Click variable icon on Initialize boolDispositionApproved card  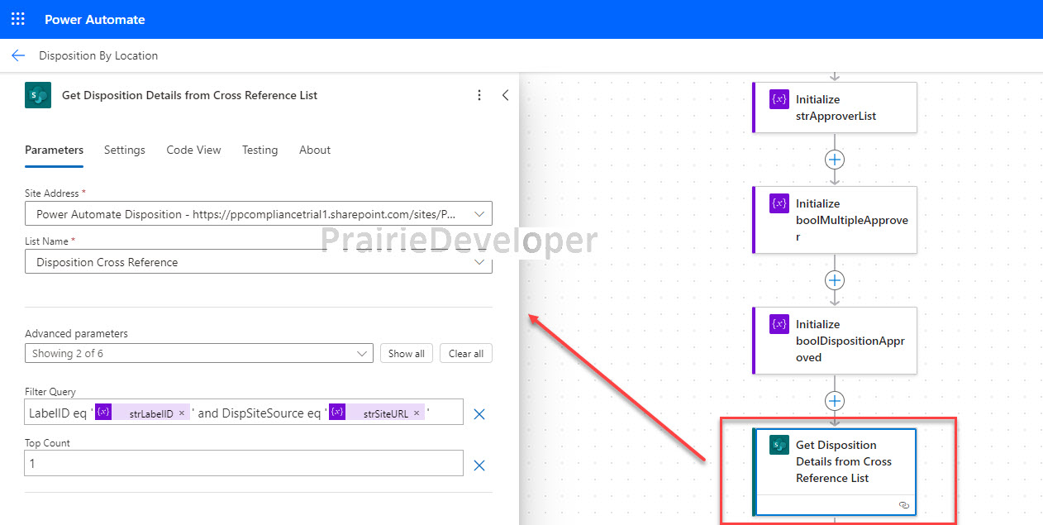(x=779, y=324)
